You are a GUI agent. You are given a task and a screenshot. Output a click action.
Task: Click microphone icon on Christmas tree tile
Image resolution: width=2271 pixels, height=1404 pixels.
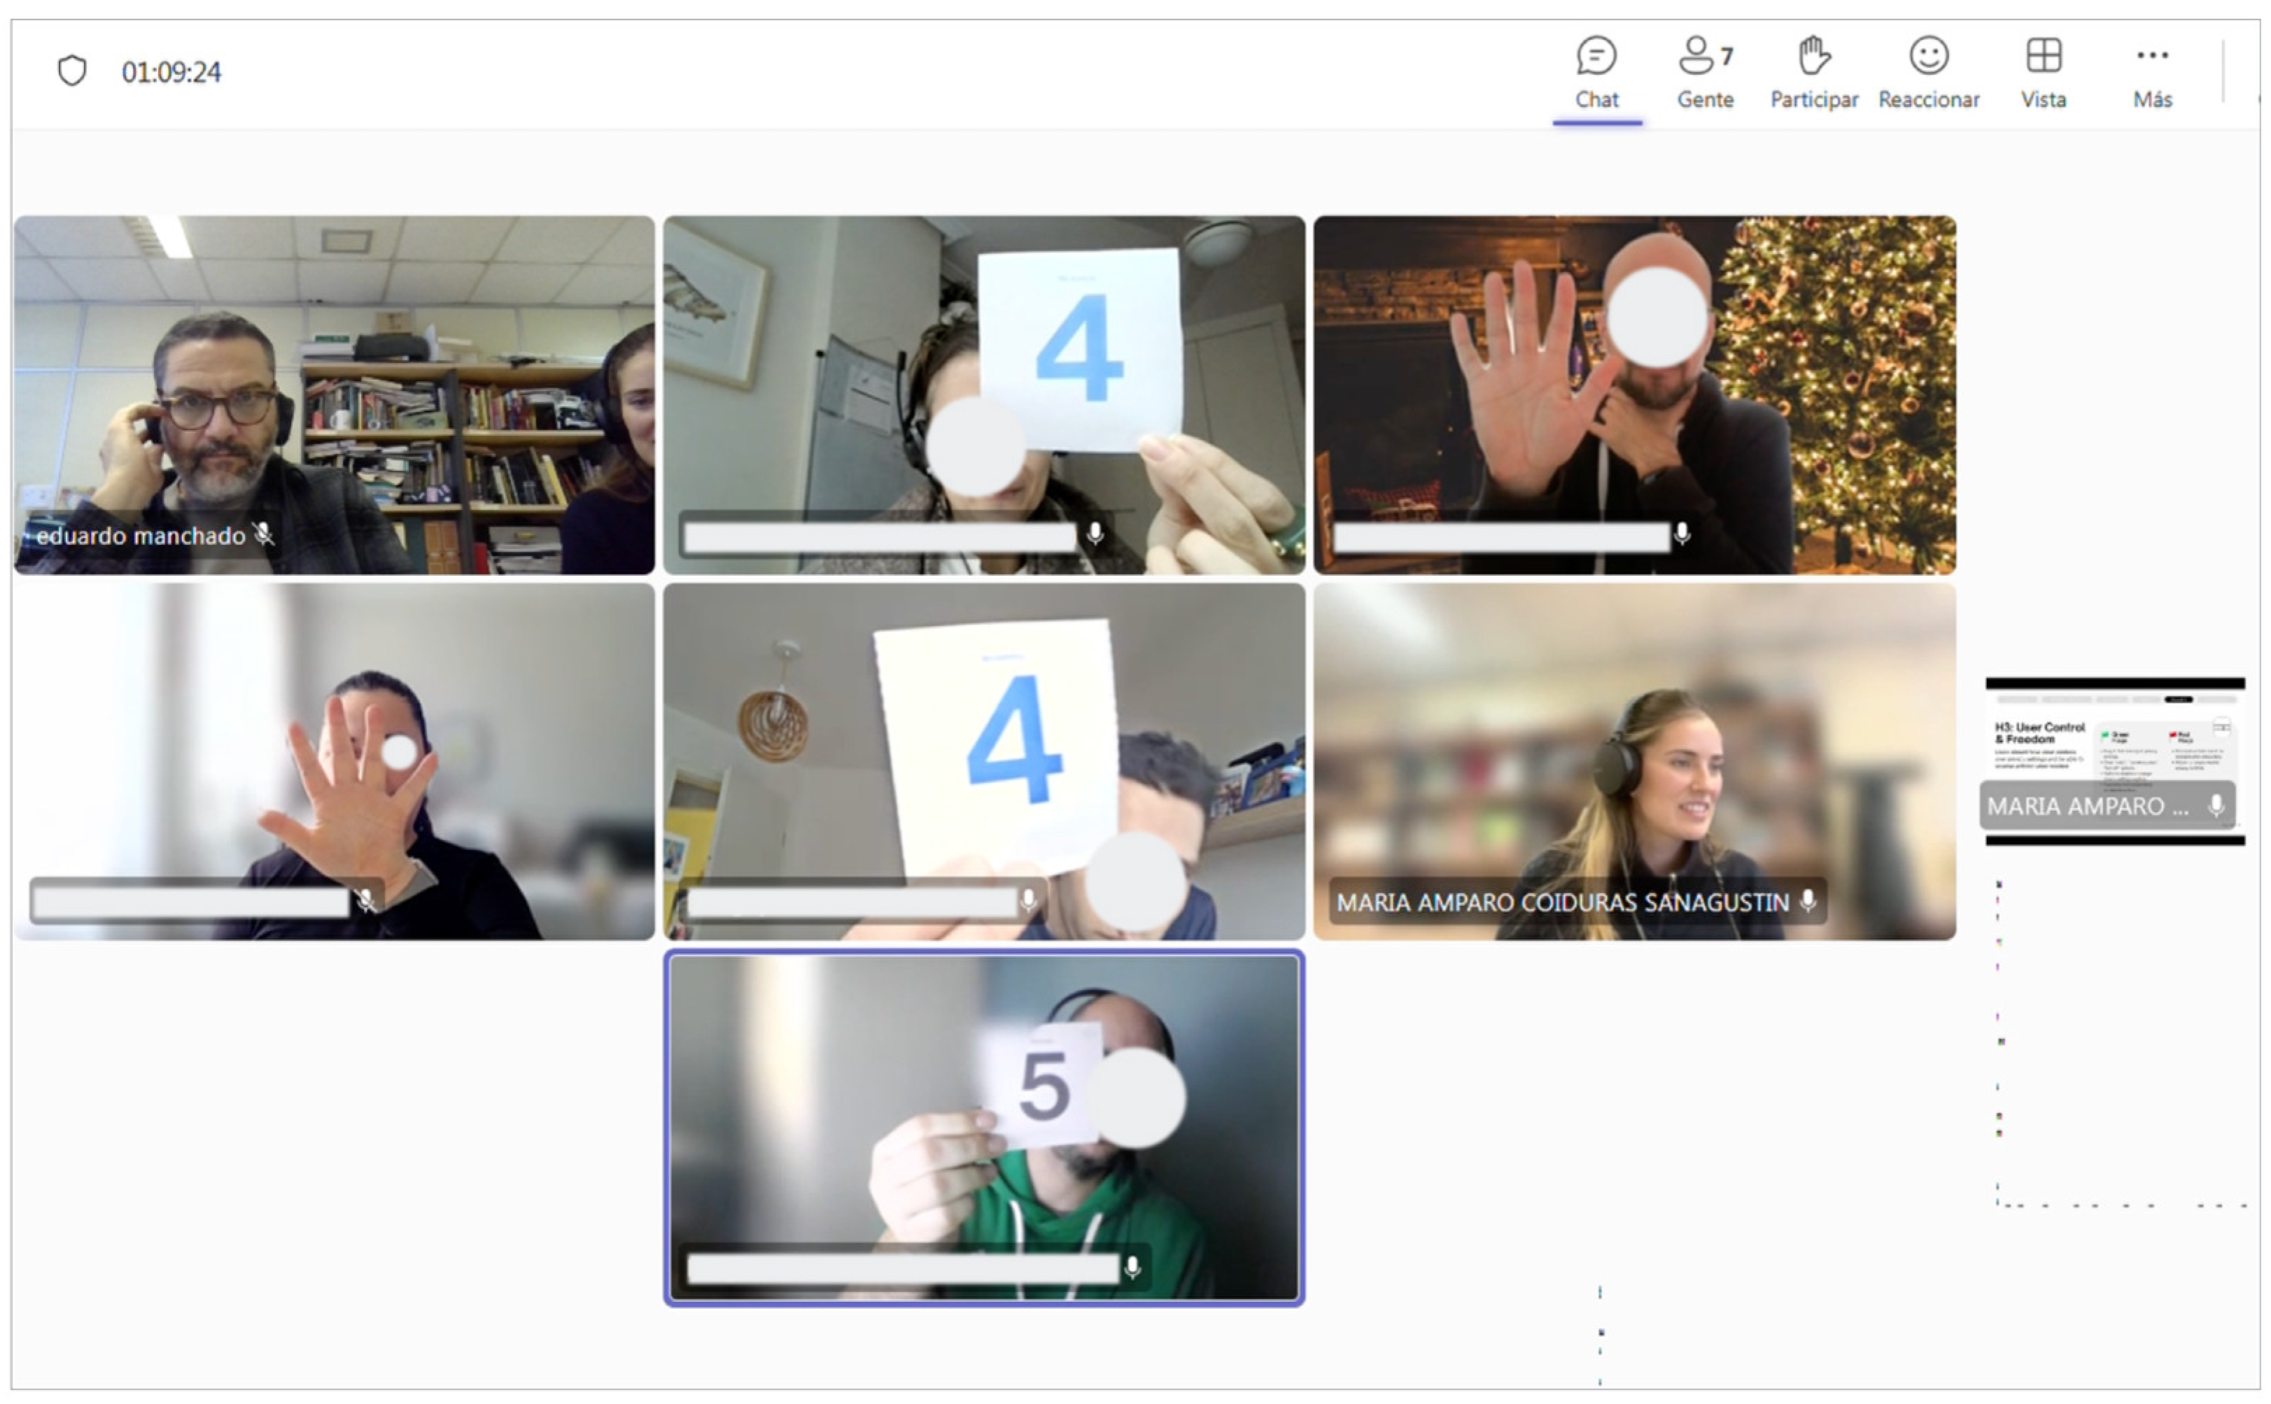[1681, 534]
